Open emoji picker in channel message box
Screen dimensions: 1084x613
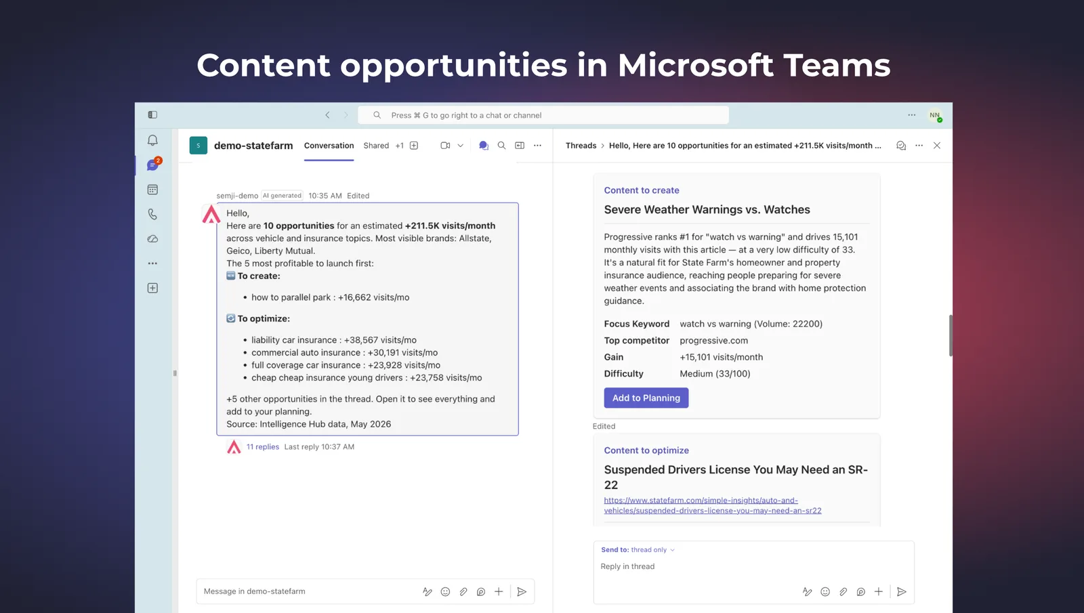click(445, 592)
